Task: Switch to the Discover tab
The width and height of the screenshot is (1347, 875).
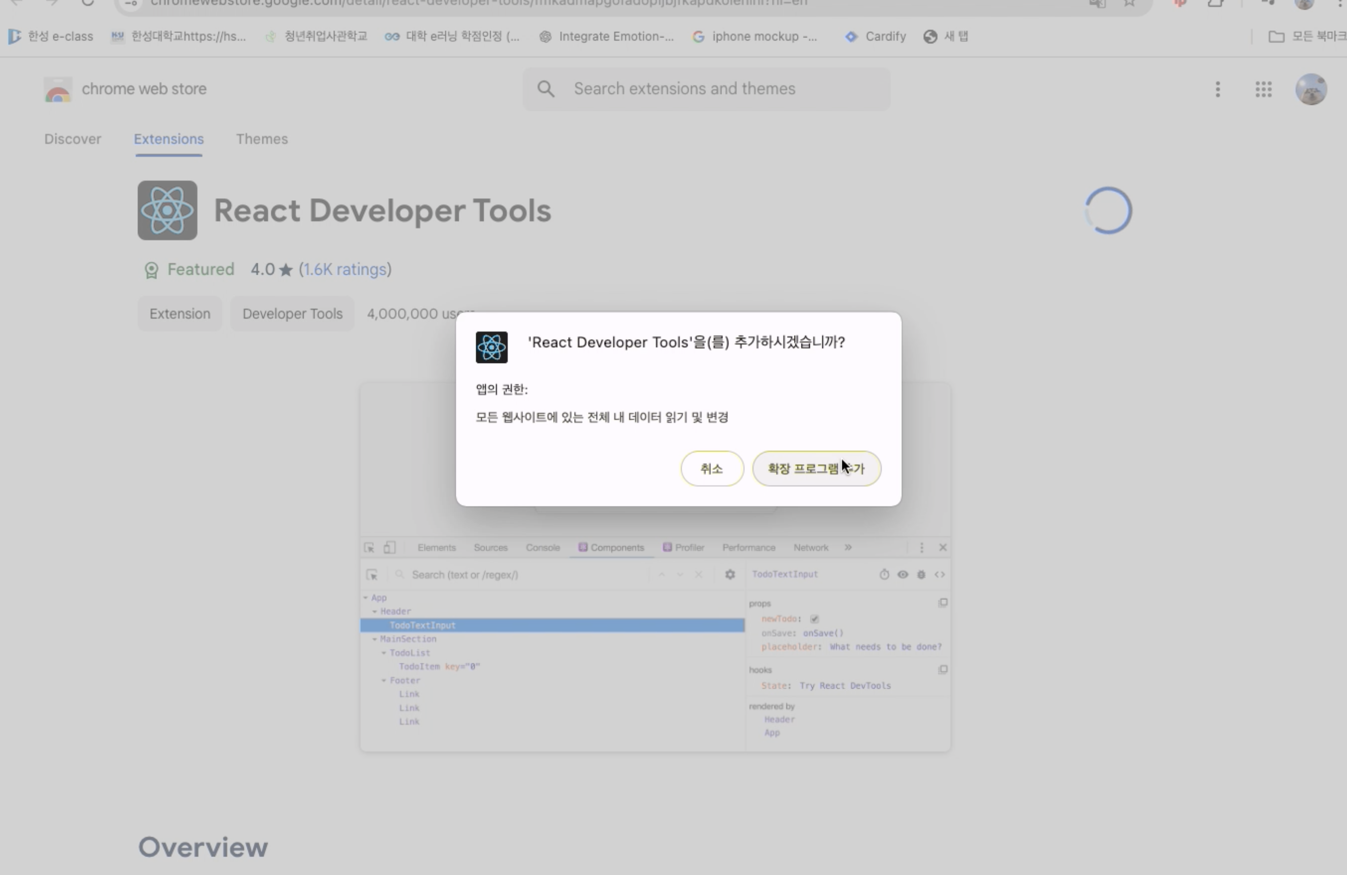Action: [72, 139]
